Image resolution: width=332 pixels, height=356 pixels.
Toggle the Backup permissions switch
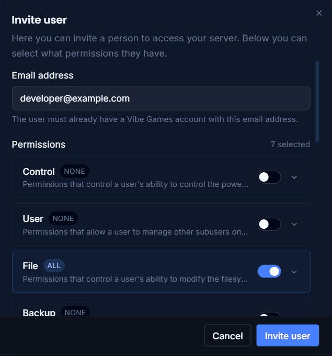tap(269, 315)
